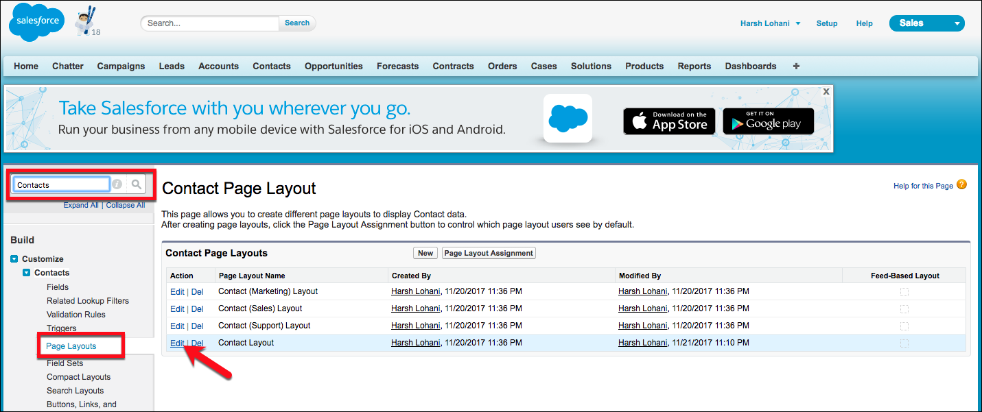Screen dimensions: 982x412
Task: Delete the Contact (Sales) Layout
Action: (x=197, y=308)
